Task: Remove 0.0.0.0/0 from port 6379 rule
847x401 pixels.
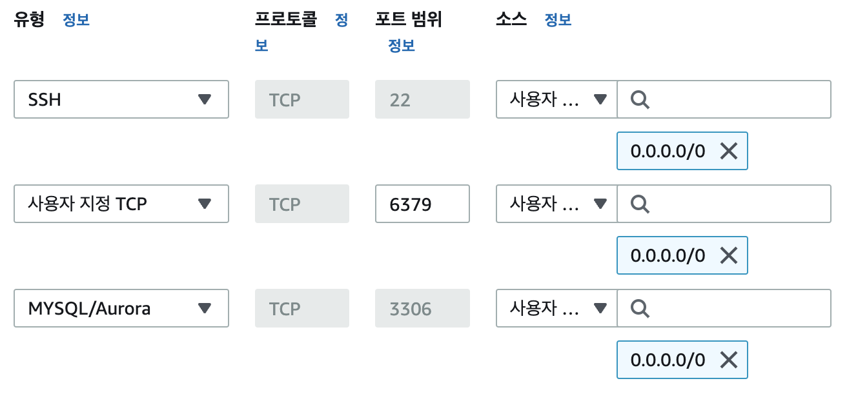Action: tap(728, 256)
